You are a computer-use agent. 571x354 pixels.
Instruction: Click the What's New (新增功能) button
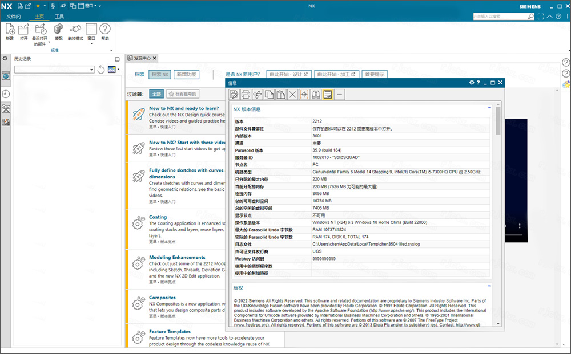click(x=186, y=74)
